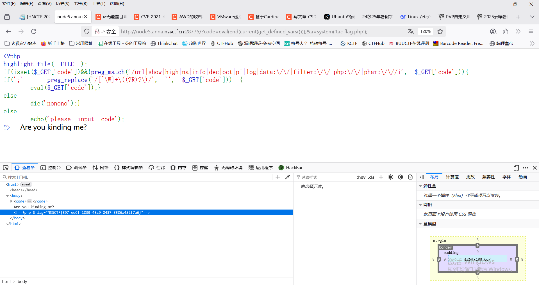Add a new HTML node
The image size is (539, 285).
tap(278, 177)
